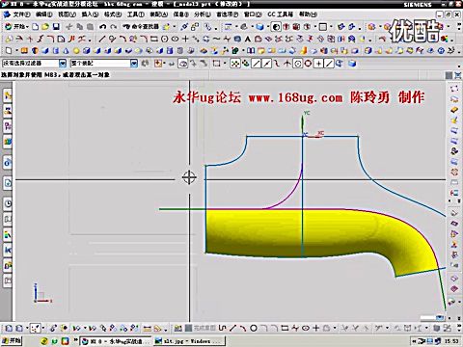Click the Undo arrow icon
The width and height of the screenshot is (463, 347).
coord(102,27)
